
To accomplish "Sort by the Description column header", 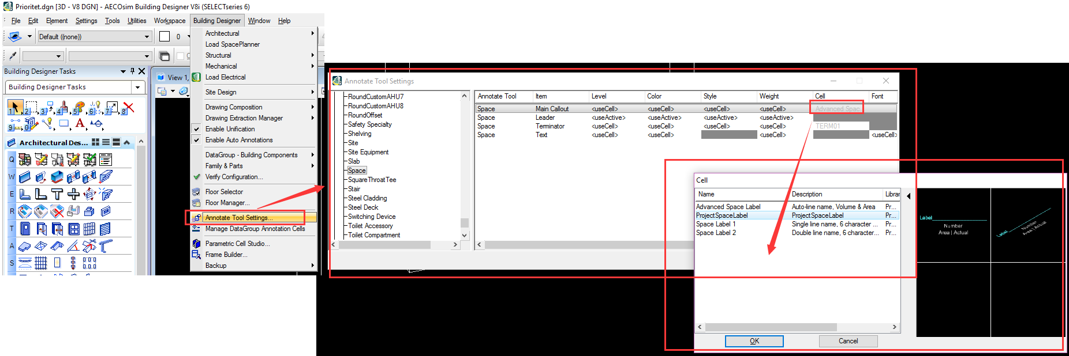I will [x=836, y=194].
